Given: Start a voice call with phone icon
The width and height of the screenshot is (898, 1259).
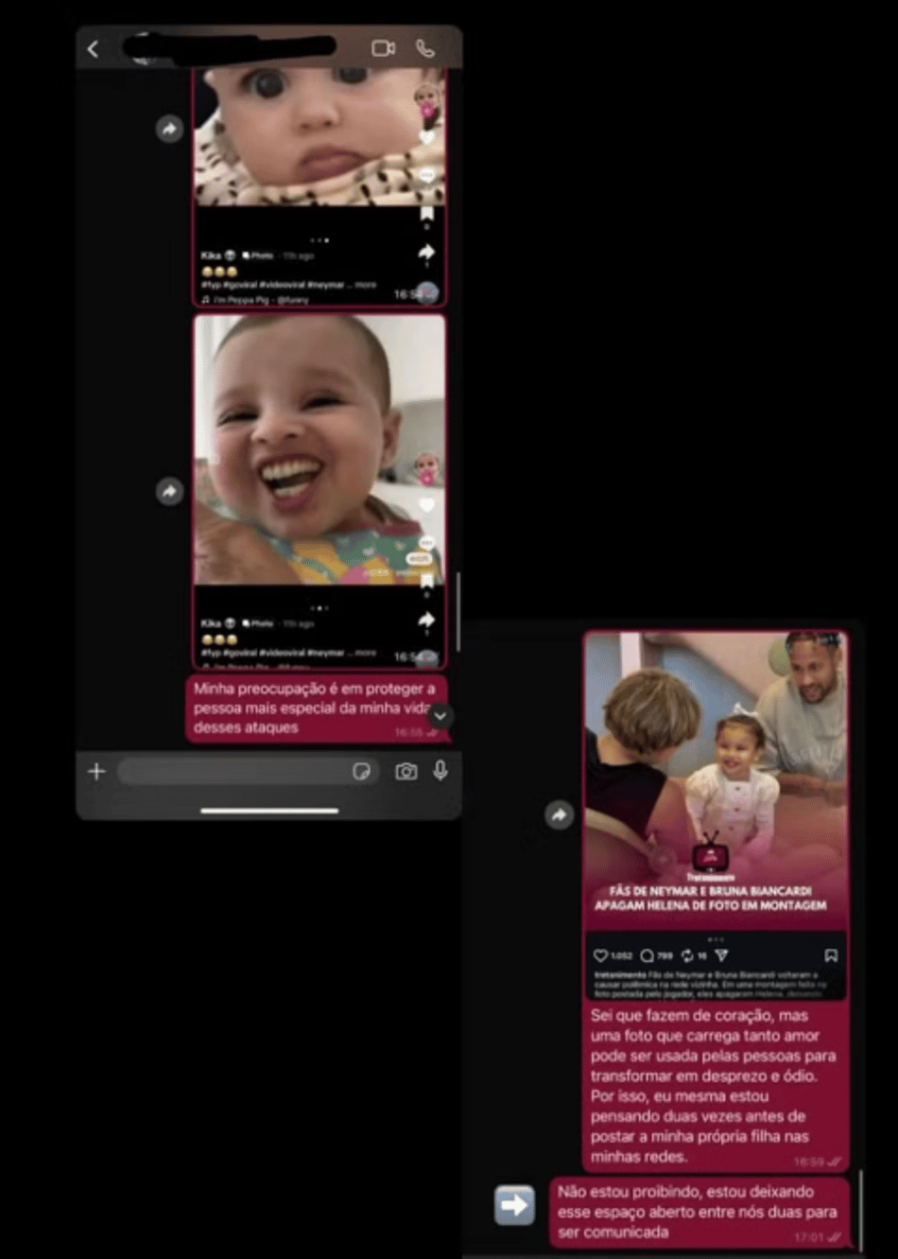Looking at the screenshot, I should pyautogui.click(x=425, y=48).
